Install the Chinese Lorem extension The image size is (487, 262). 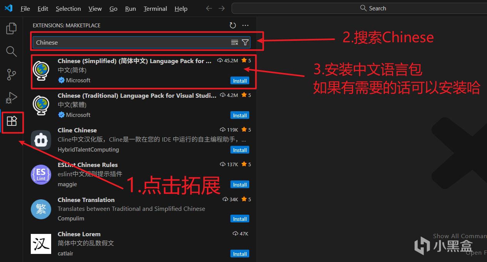(x=240, y=254)
